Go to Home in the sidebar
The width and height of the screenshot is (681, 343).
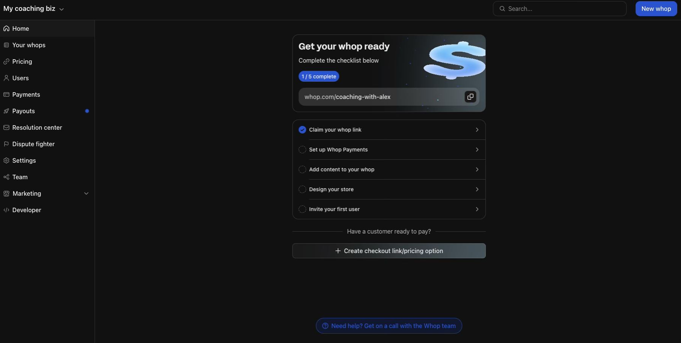[x=47, y=28]
